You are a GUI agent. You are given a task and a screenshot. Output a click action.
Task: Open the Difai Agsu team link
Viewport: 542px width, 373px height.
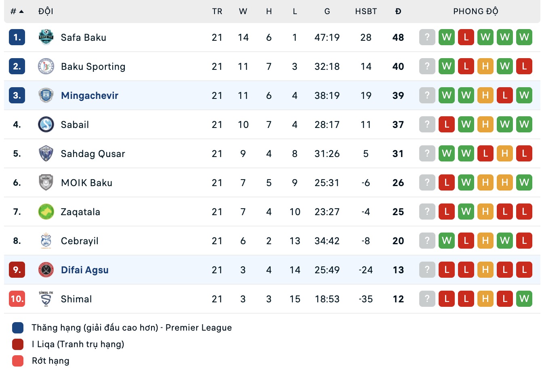click(x=85, y=270)
